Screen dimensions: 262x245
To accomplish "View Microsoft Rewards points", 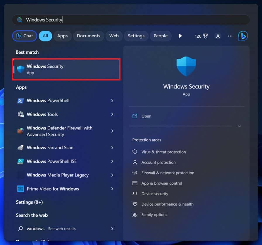I will (201, 36).
